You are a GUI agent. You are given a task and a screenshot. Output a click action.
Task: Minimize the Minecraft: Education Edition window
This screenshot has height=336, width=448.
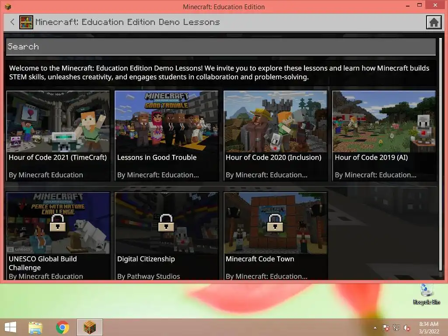click(x=408, y=5)
